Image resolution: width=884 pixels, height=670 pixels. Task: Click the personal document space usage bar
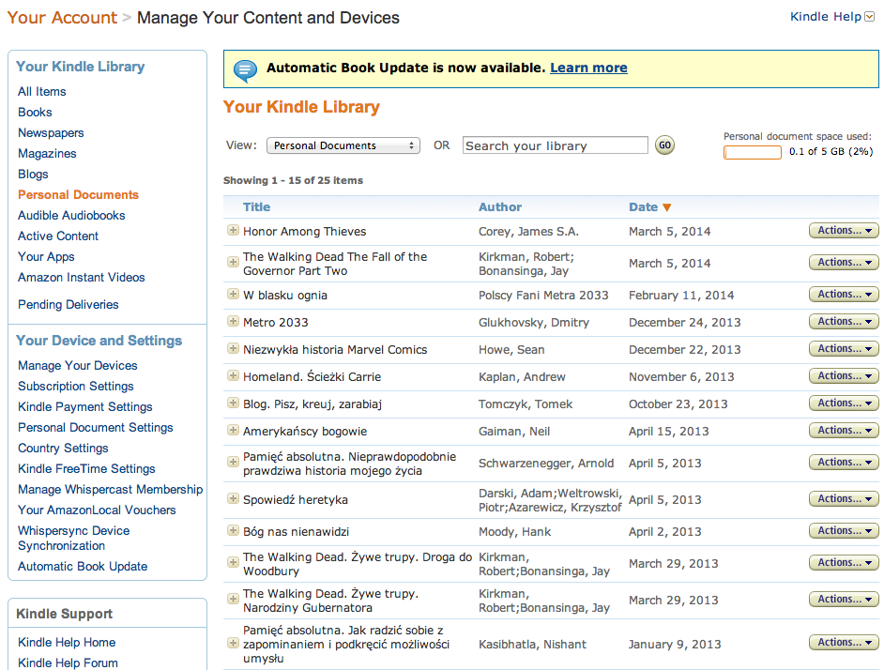[752, 152]
